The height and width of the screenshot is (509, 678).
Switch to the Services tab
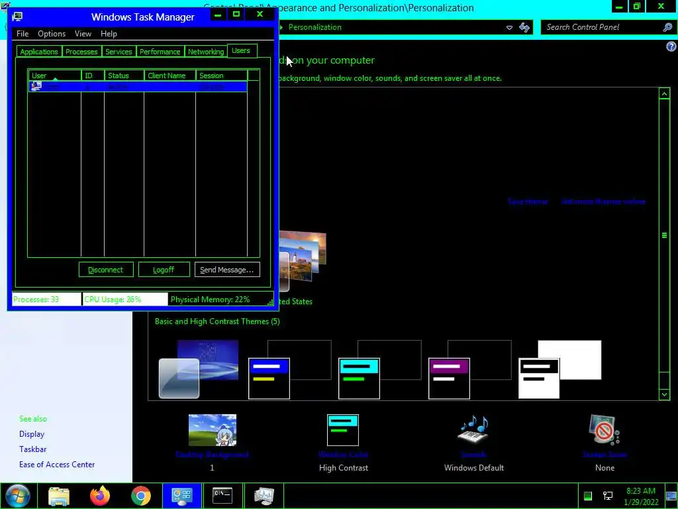[119, 52]
